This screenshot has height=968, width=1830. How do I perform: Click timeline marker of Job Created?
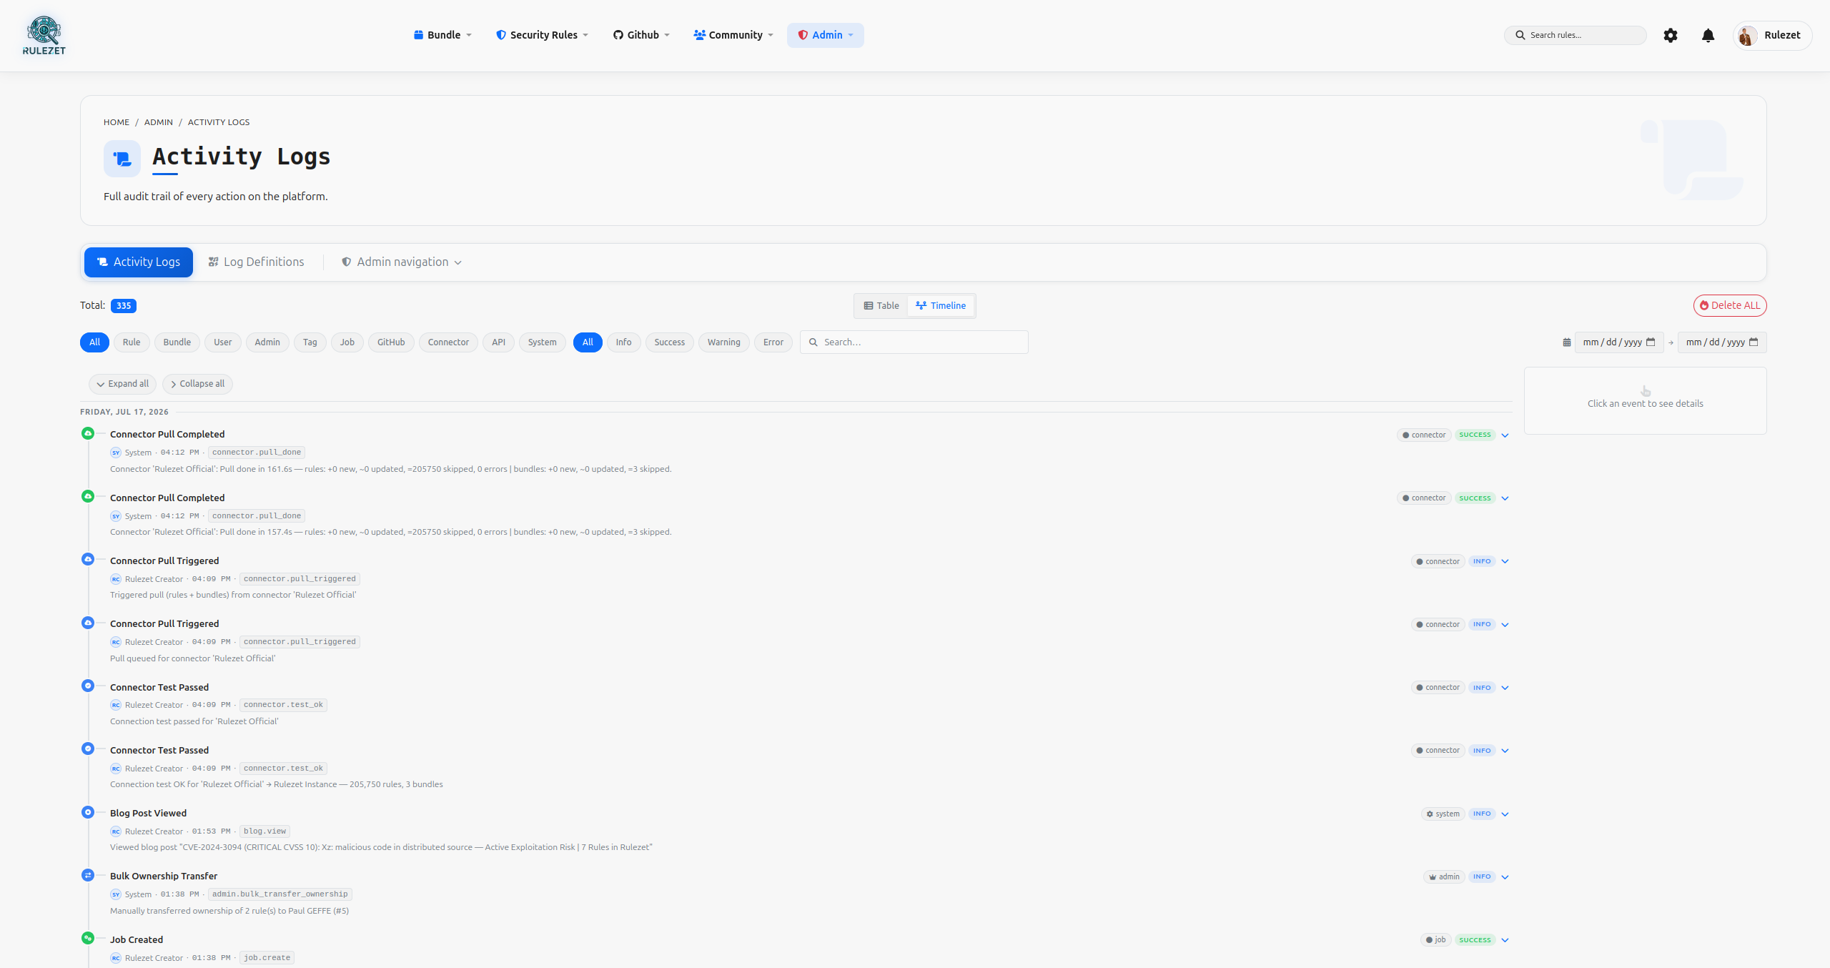[88, 938]
